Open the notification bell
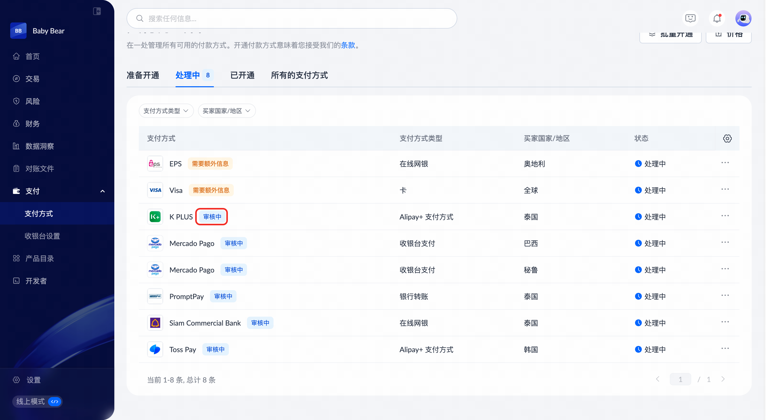766x420 pixels. coord(717,18)
